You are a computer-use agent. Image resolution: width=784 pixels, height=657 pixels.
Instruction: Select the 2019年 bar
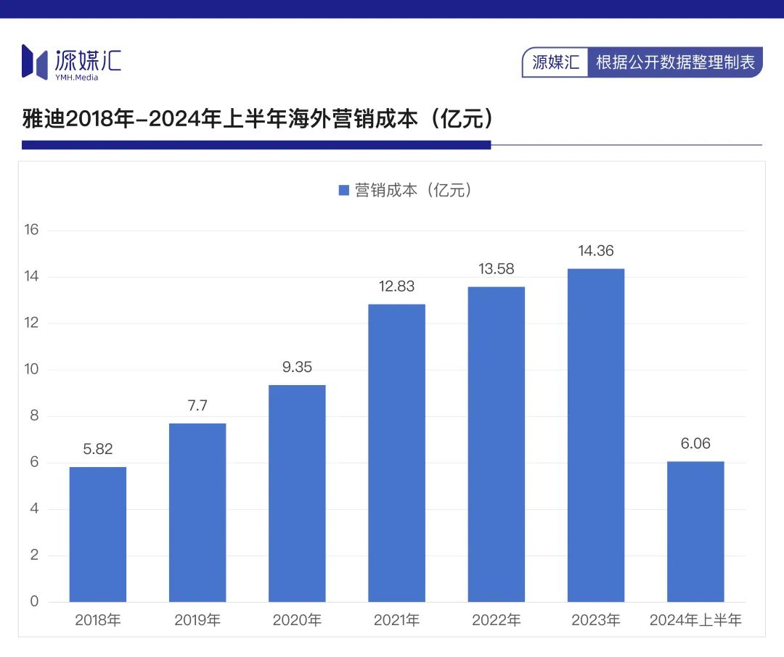pyautogui.click(x=197, y=512)
